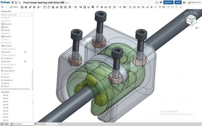
Task: Open the Variable (x) tool
Action: coord(139,7)
